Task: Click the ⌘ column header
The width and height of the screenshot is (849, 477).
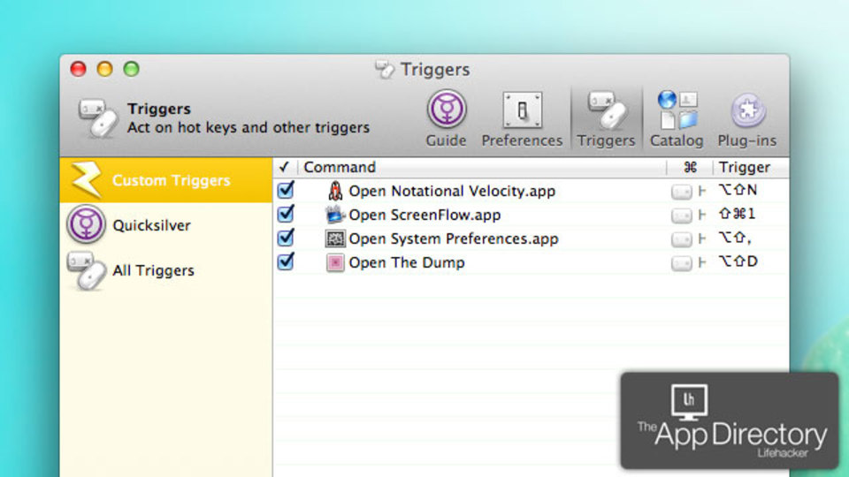Action: point(690,167)
